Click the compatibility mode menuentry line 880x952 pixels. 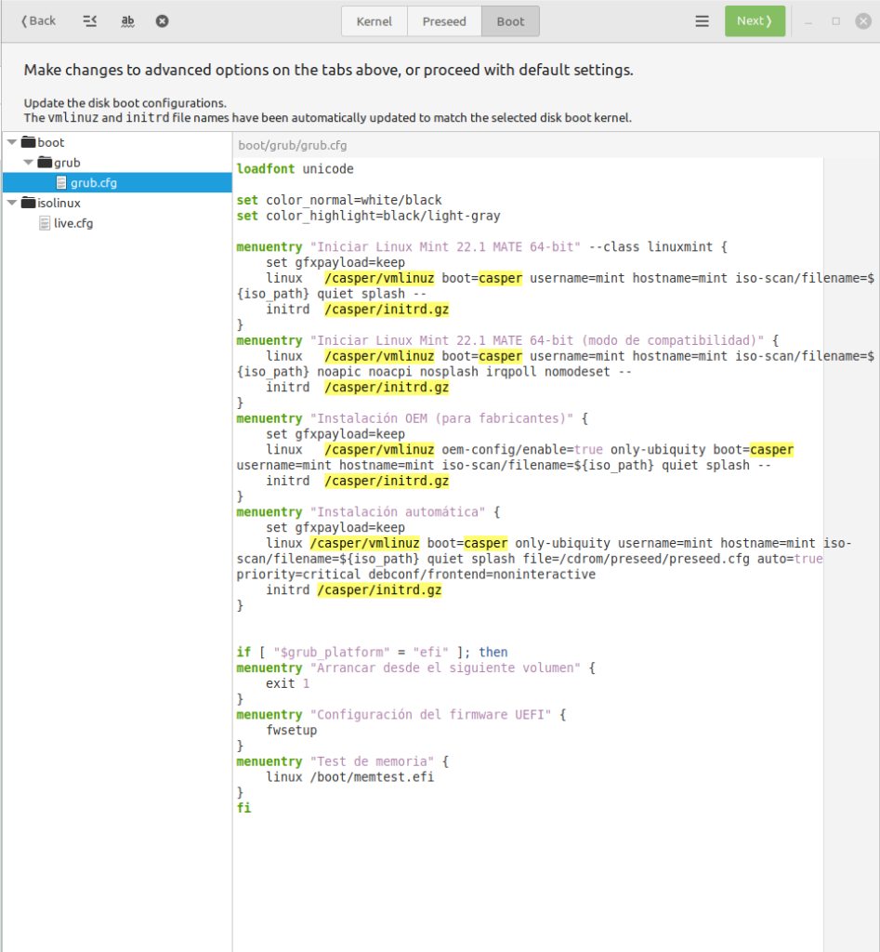click(x=508, y=340)
